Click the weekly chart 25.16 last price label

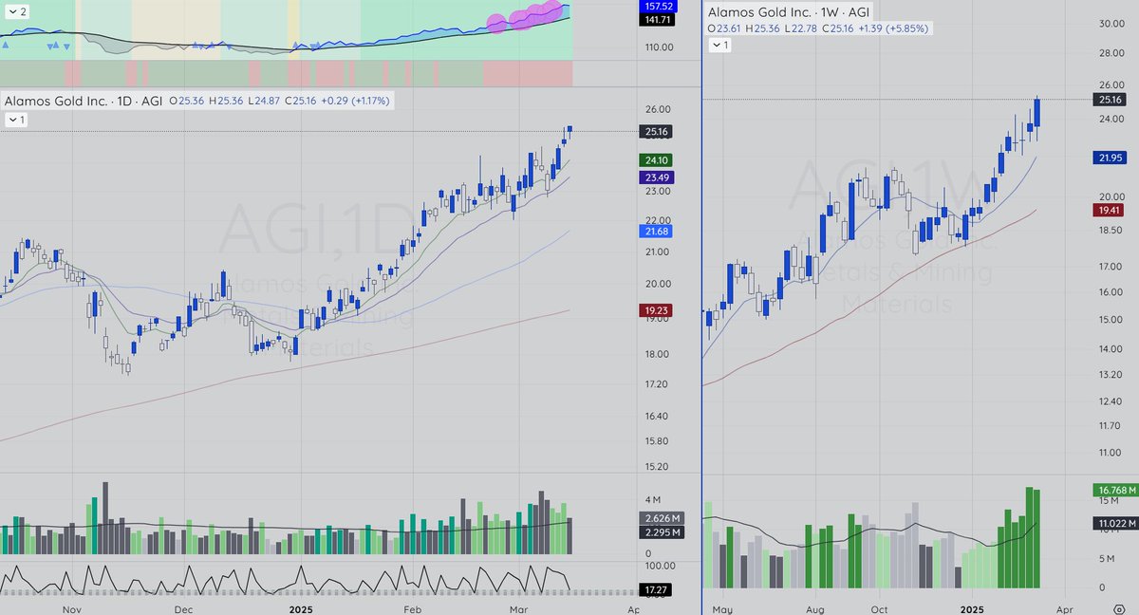click(1110, 99)
